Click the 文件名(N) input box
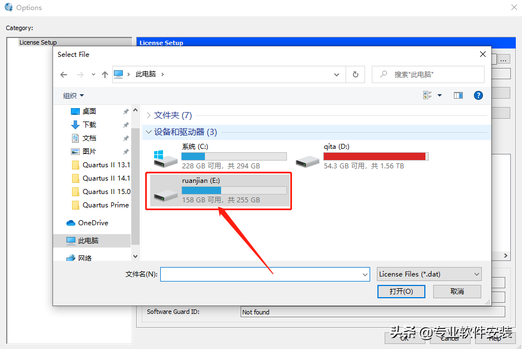 coord(265,274)
